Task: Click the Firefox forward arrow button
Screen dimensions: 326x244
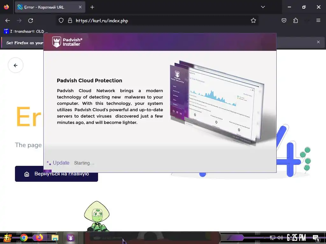Action: (19, 21)
